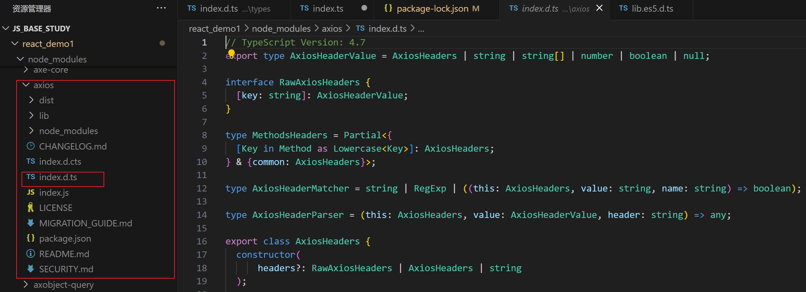Screen dimensions: 806x292
Task: Expand node_modules folder inside axios
Action: (31, 131)
